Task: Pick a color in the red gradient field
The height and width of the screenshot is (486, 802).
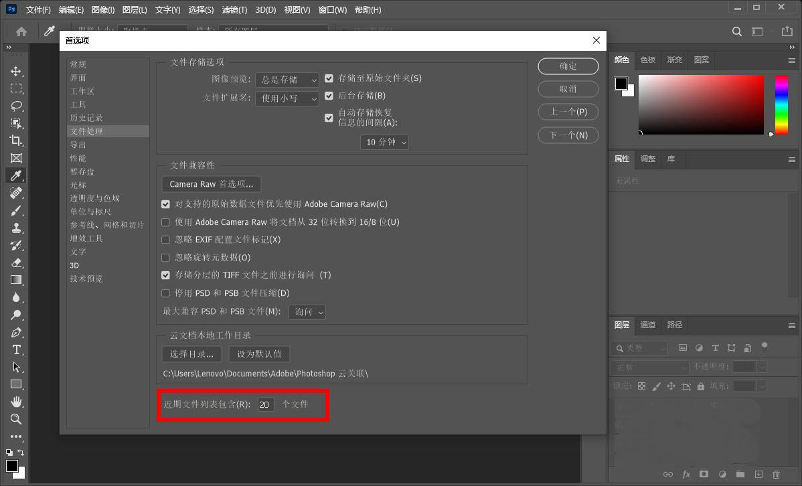Action: (x=701, y=105)
